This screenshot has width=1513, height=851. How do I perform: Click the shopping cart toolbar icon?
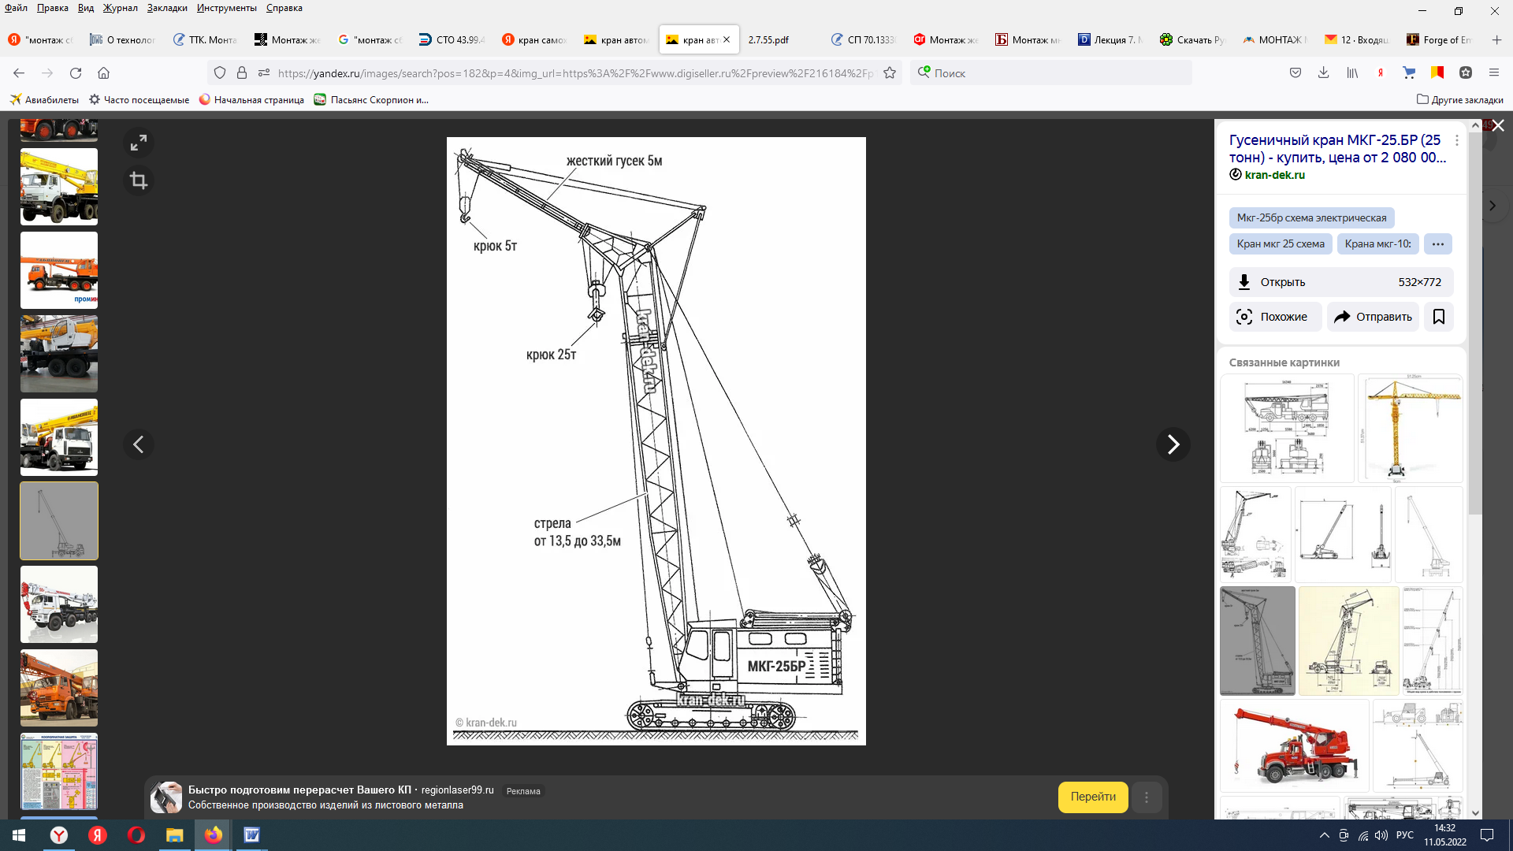coord(1409,72)
